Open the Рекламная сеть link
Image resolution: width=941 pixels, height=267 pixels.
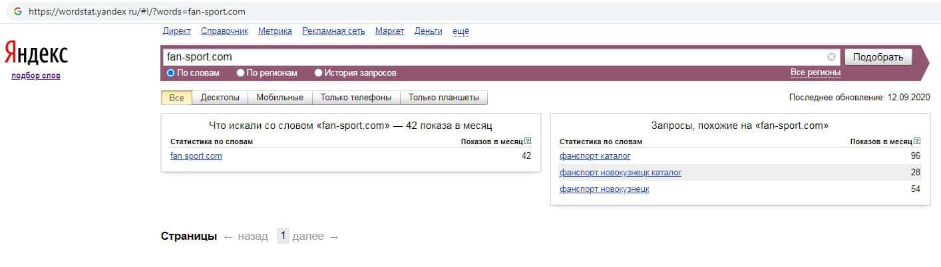pyautogui.click(x=334, y=31)
